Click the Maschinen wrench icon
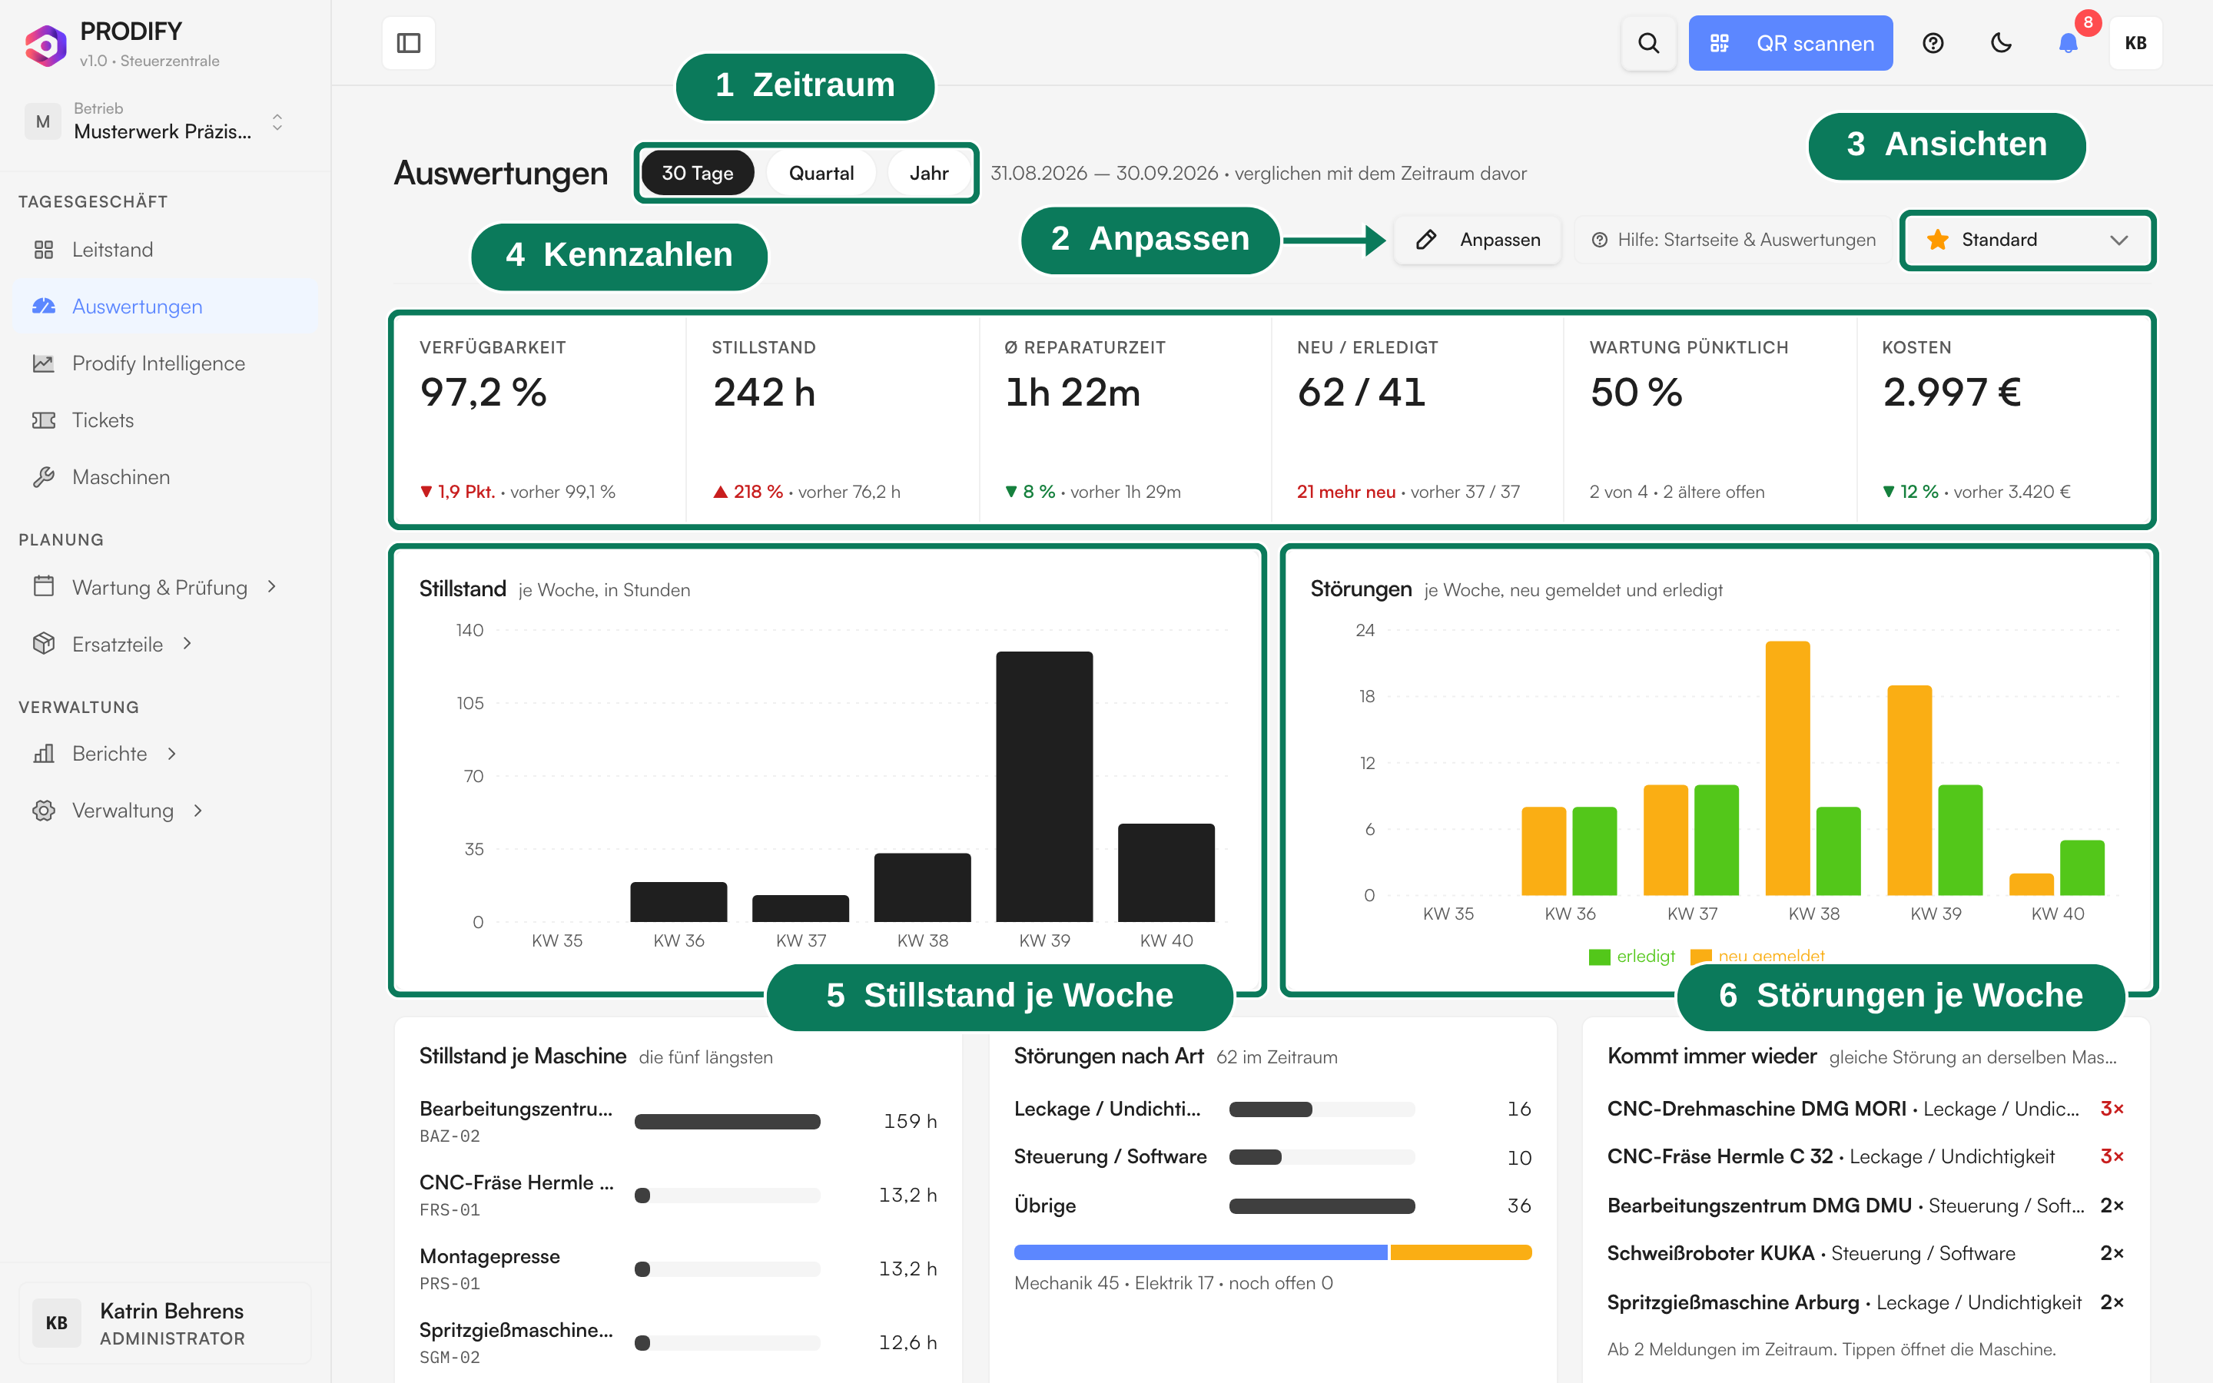Screen dimensions: 2213x1383 pos(43,476)
